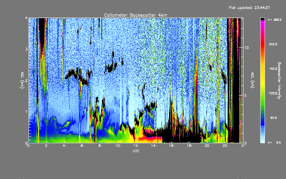The width and height of the screenshot is (286, 179).
Task: Click the "8:" hour tick on the UTC axis
Action: 100,146
